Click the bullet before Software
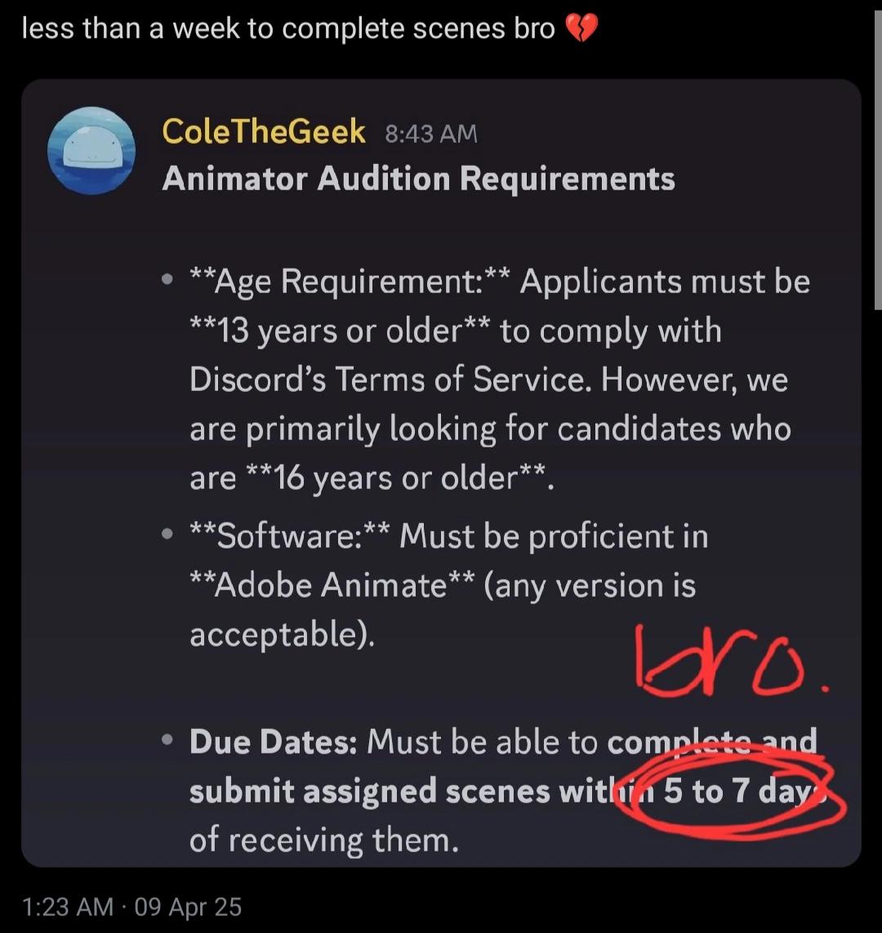This screenshot has width=882, height=933. [x=167, y=535]
